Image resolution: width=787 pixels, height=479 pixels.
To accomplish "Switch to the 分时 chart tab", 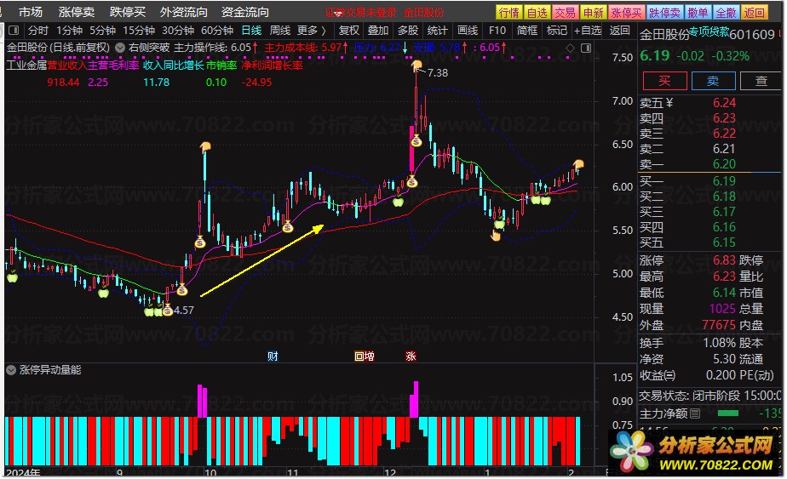I will 38,31.
